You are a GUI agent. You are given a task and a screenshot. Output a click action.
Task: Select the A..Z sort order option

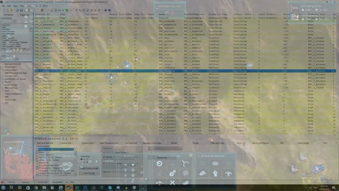click(x=82, y=159)
